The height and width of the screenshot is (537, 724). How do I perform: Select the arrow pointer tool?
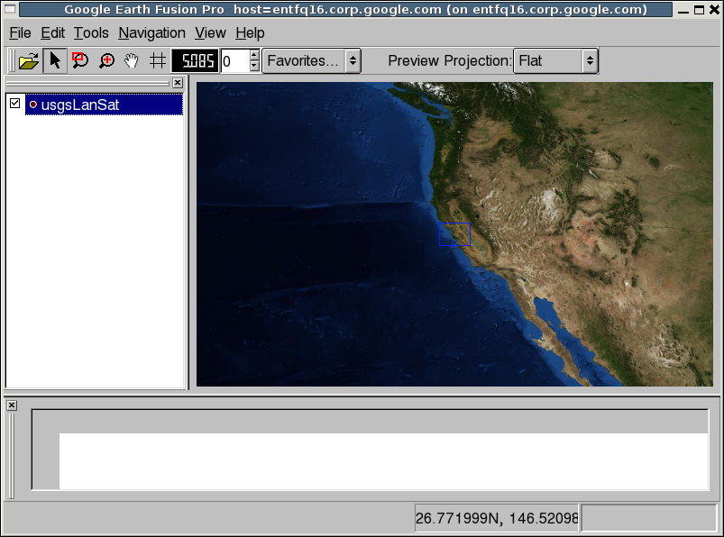pos(54,60)
